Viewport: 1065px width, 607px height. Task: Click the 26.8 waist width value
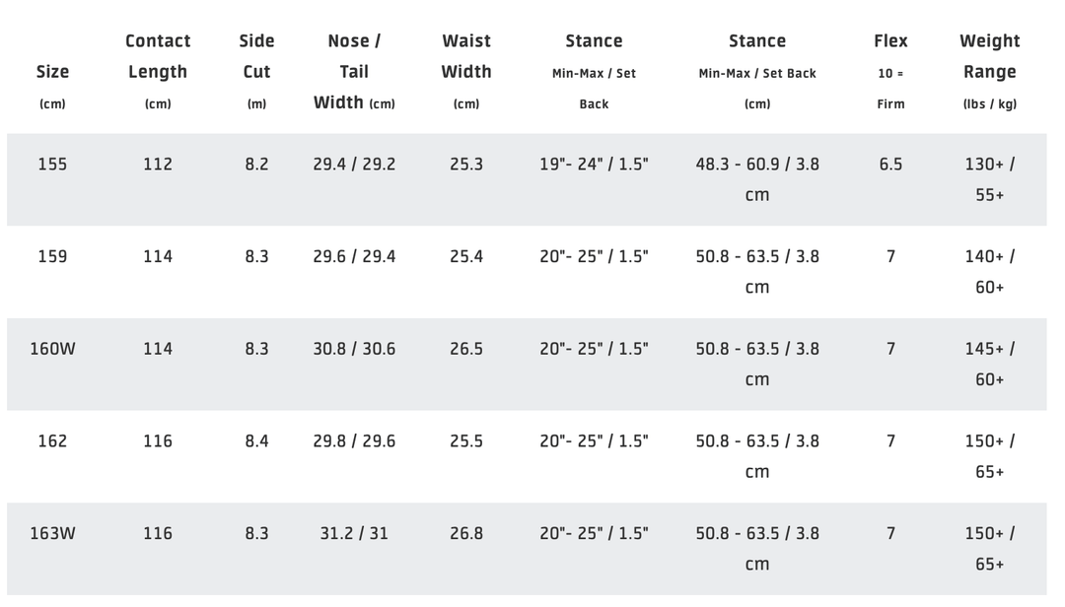click(x=466, y=533)
